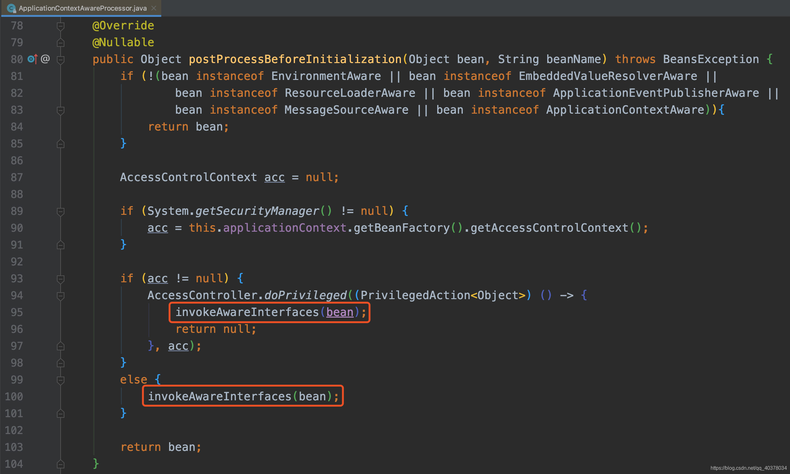This screenshot has height=474, width=790.
Task: Click line number 95 in the gutter
Action: click(17, 312)
